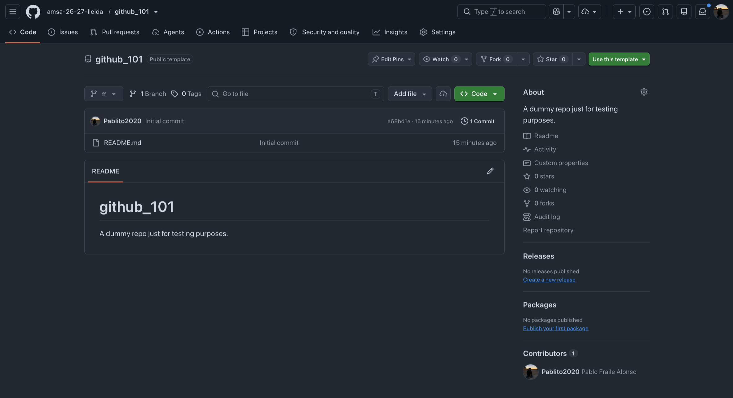This screenshot has height=398, width=733.
Task: Edit the README with pencil icon
Action: coord(490,171)
